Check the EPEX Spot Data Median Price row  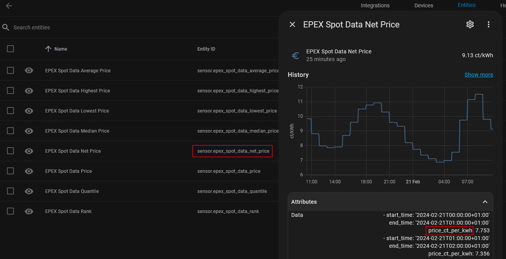10,131
